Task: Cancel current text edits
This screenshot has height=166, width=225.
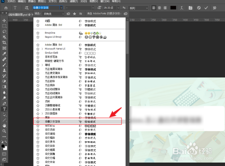Action: (199, 8)
